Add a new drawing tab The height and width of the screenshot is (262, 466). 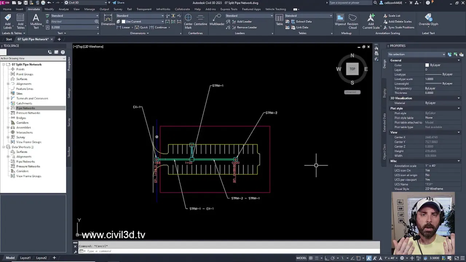[59, 39]
